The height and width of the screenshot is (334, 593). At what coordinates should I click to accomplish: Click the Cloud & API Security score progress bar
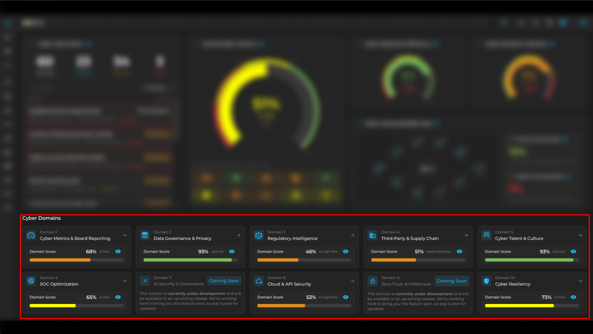304,306
